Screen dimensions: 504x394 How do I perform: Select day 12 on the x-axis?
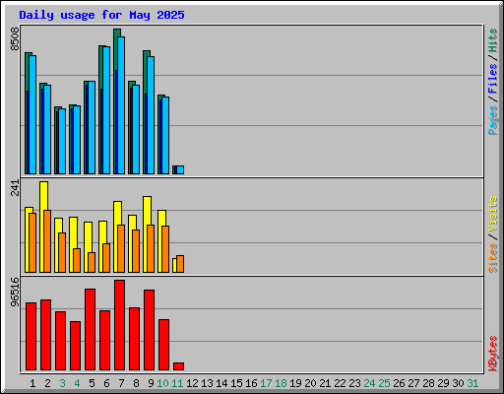pyautogui.click(x=192, y=383)
